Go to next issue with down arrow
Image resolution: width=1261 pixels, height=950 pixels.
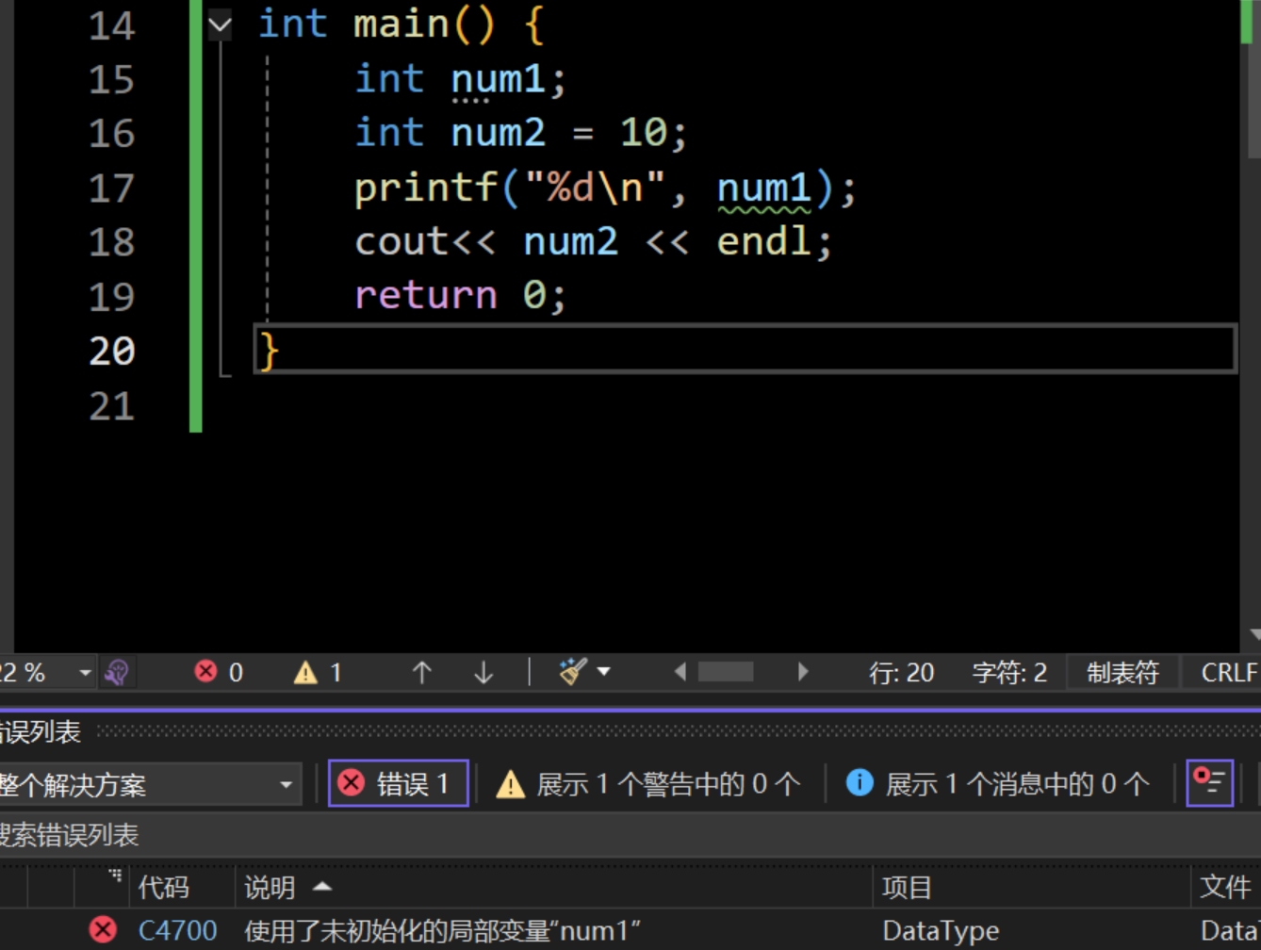[x=483, y=672]
